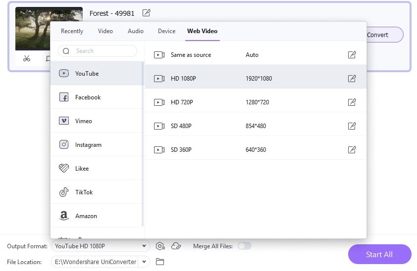
Task: Click the platform list scrollbar
Action: (x=143, y=144)
